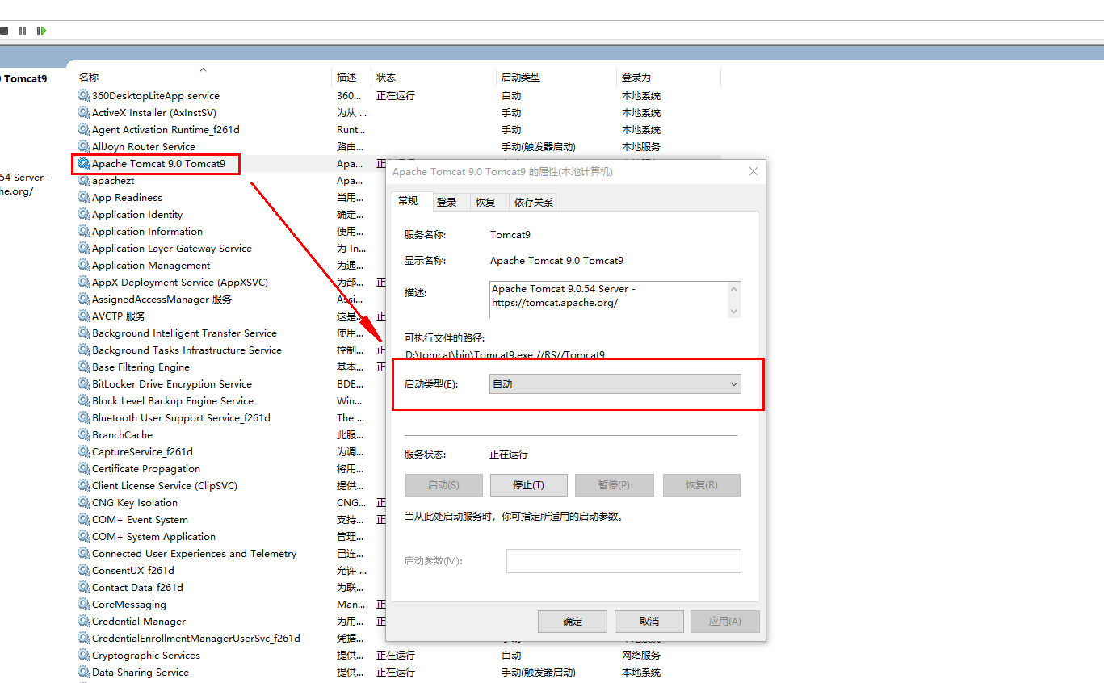Click the up arrow of the 描述 box scrollbar
Image resolution: width=1104 pixels, height=683 pixels.
(x=734, y=289)
